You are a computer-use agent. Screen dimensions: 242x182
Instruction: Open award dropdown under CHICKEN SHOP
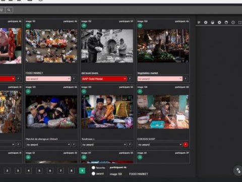(x=160, y=145)
